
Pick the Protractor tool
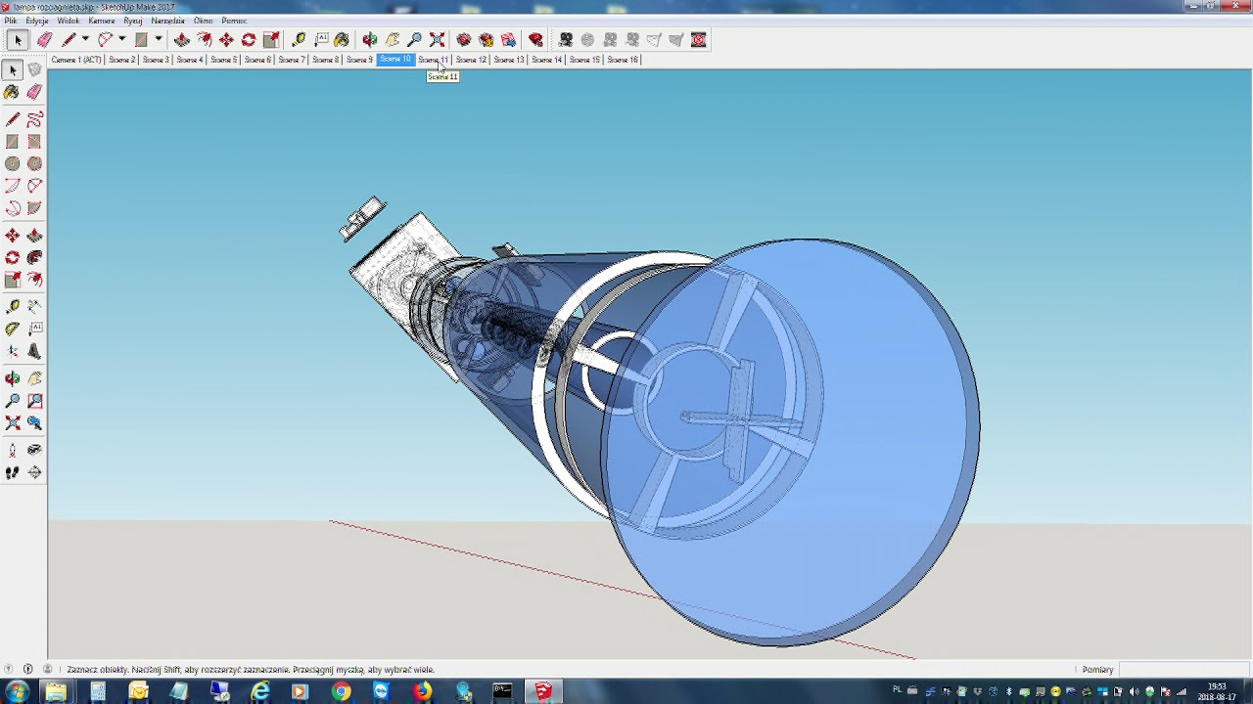click(13, 330)
